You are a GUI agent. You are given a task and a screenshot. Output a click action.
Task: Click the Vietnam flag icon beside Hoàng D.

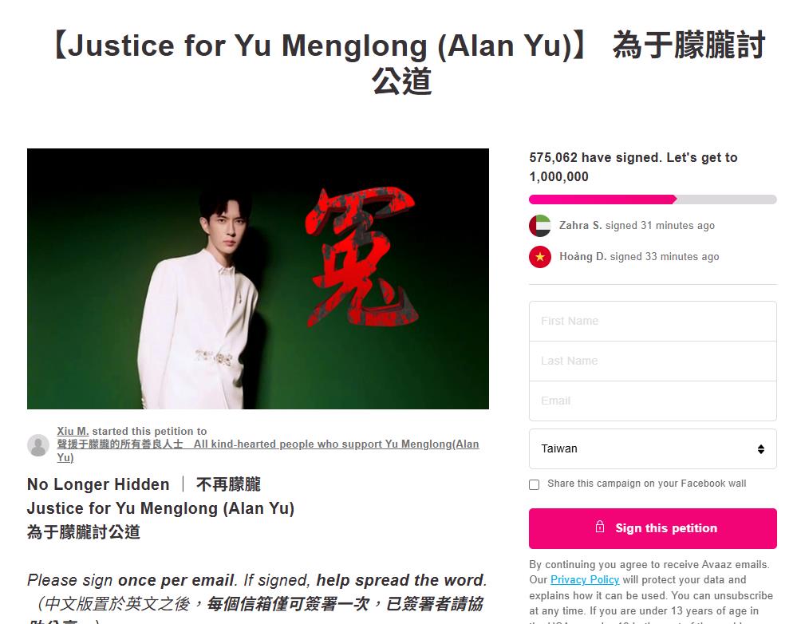tap(540, 257)
